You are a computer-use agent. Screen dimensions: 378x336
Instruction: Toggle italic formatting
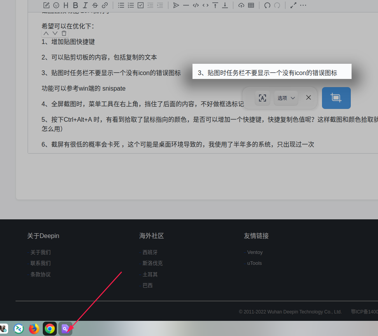coord(85,5)
